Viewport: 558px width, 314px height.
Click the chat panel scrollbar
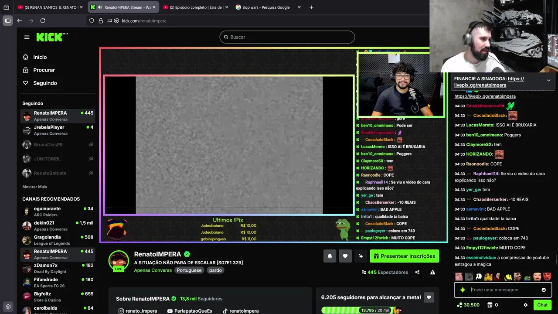557,260
